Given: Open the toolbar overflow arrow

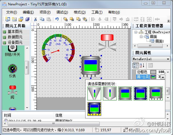Looking at the screenshot, I should (x=168, y=21).
